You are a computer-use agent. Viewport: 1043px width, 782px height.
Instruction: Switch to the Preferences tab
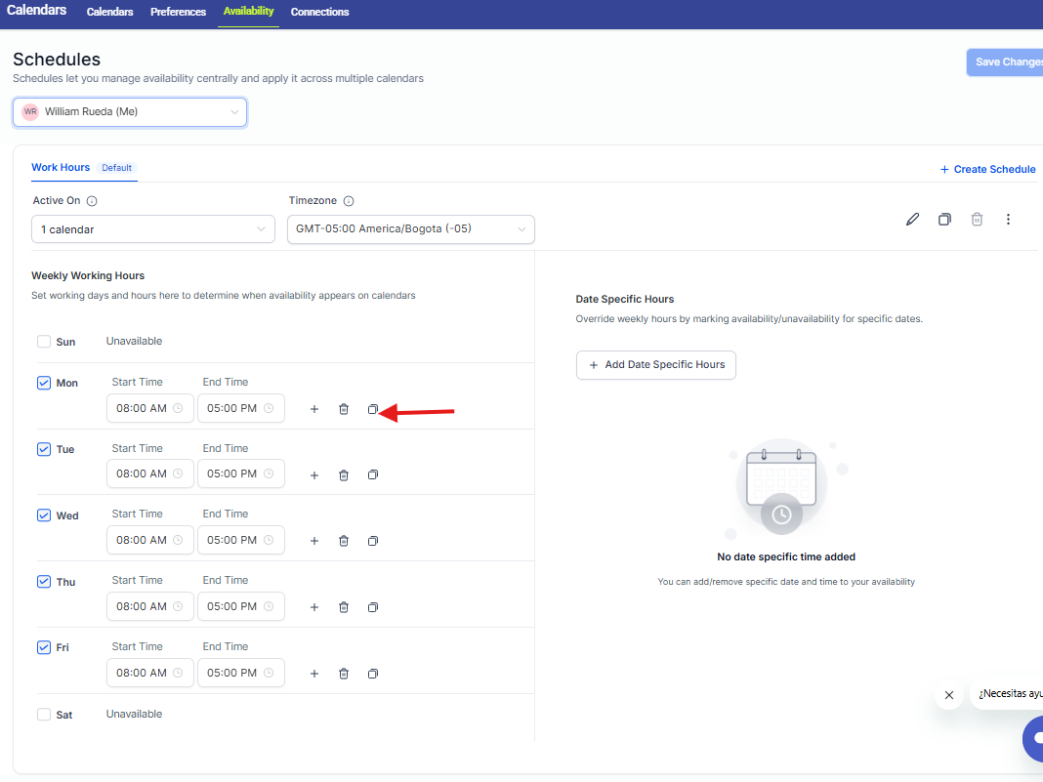[x=178, y=12]
